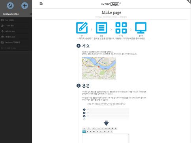
Task: Click the INTRO page logo
Action: [x=111, y=4]
